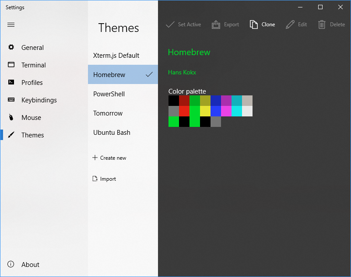This screenshot has width=351, height=277.
Task: Click the Homebrew theme title heading
Action: (x=189, y=52)
